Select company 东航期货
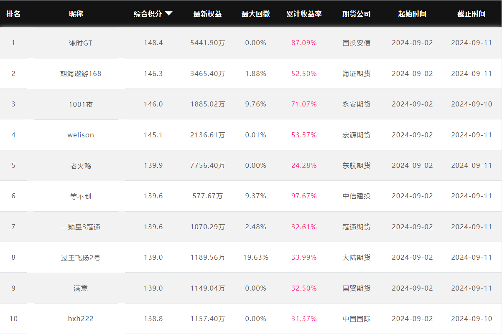Image resolution: width=502 pixels, height=334 pixels. (x=357, y=165)
